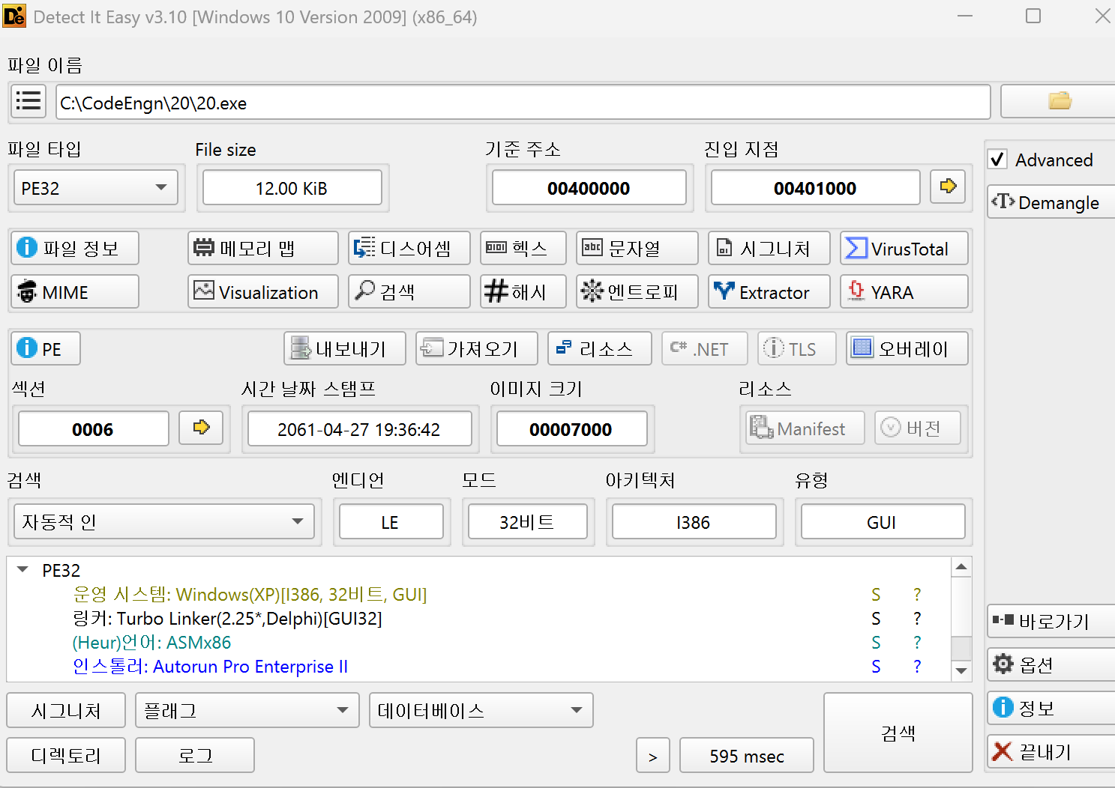Open 바로가기 shortcuts

pyautogui.click(x=1051, y=621)
